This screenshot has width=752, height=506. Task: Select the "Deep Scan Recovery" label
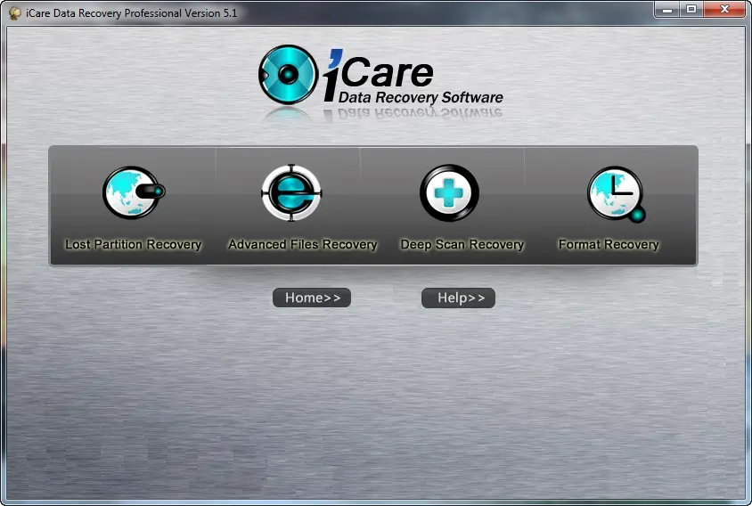(x=462, y=245)
